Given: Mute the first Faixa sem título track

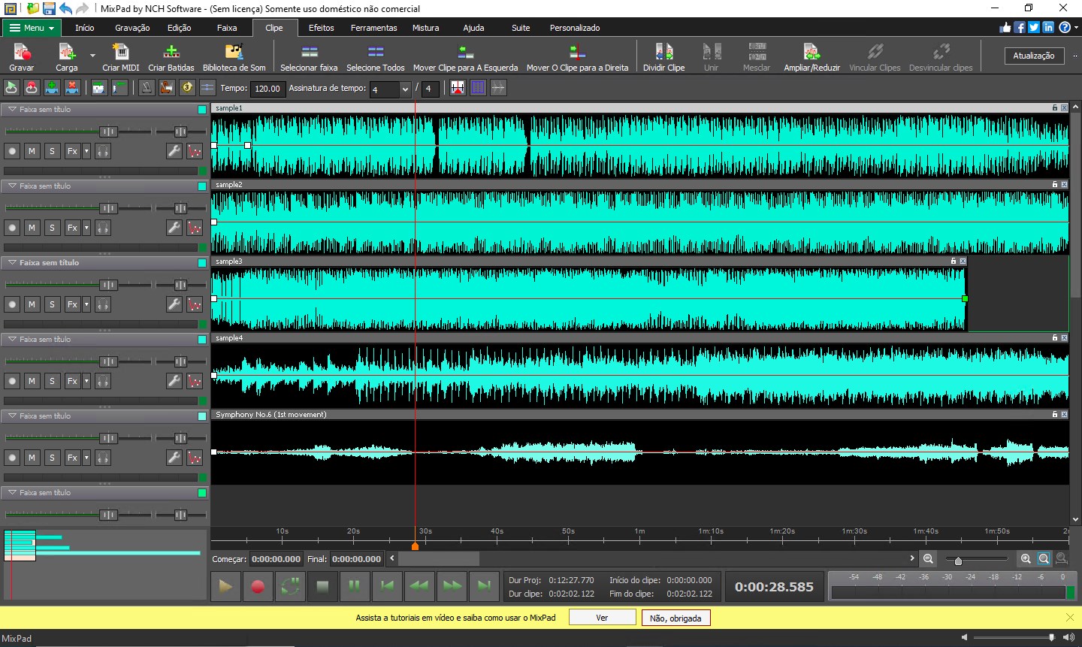Looking at the screenshot, I should click(x=32, y=150).
